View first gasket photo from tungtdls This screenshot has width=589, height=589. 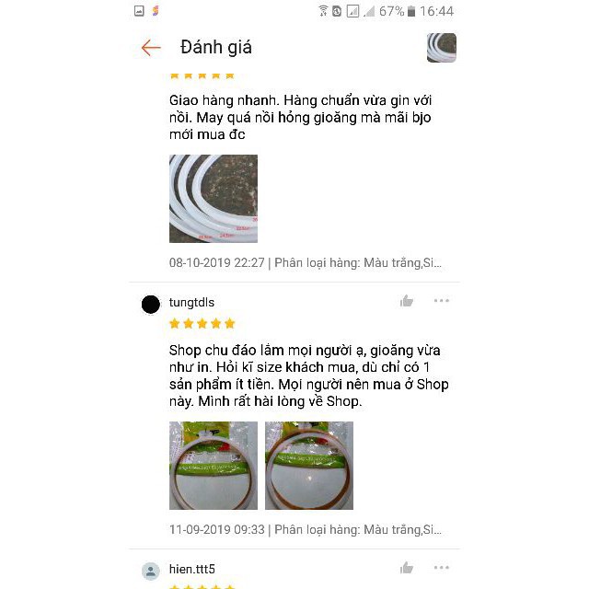[x=214, y=466]
